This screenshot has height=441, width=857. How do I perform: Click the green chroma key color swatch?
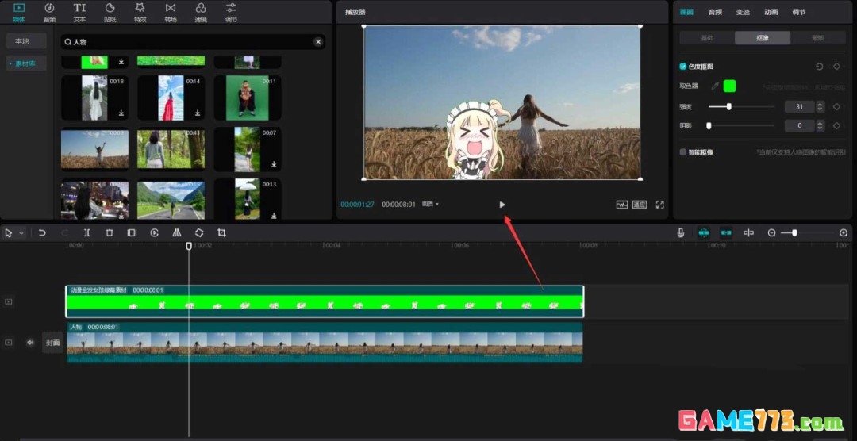click(729, 86)
